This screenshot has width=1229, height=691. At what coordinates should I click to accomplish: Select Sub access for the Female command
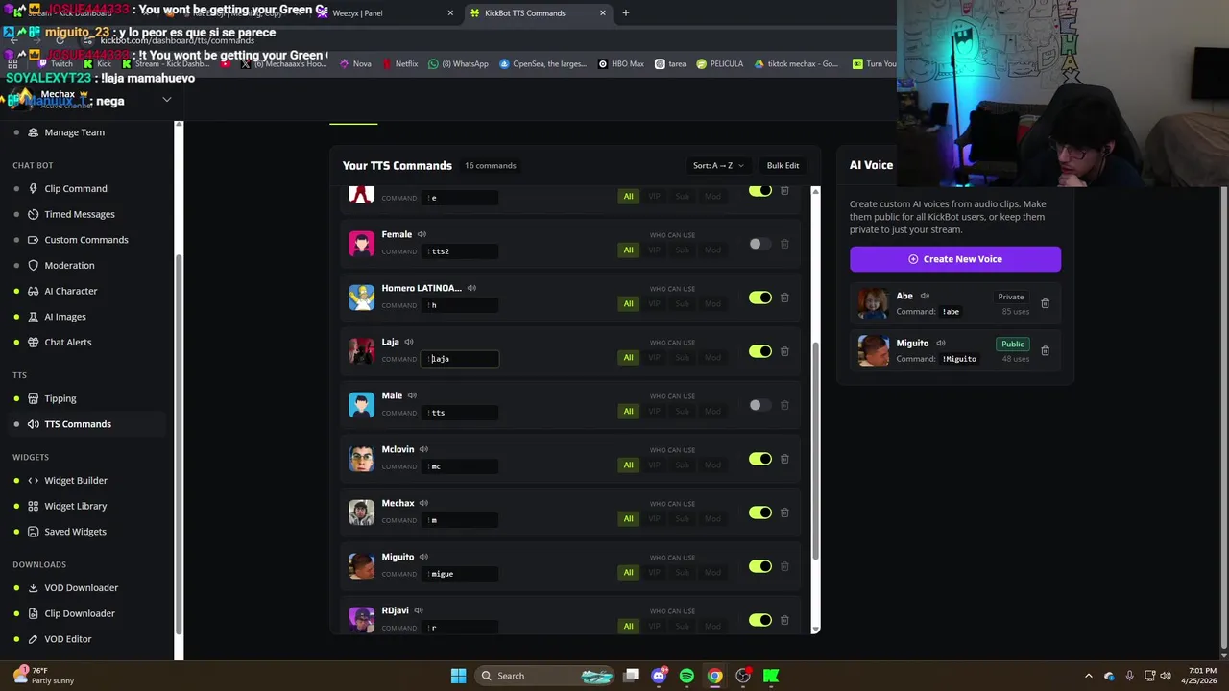pyautogui.click(x=682, y=250)
